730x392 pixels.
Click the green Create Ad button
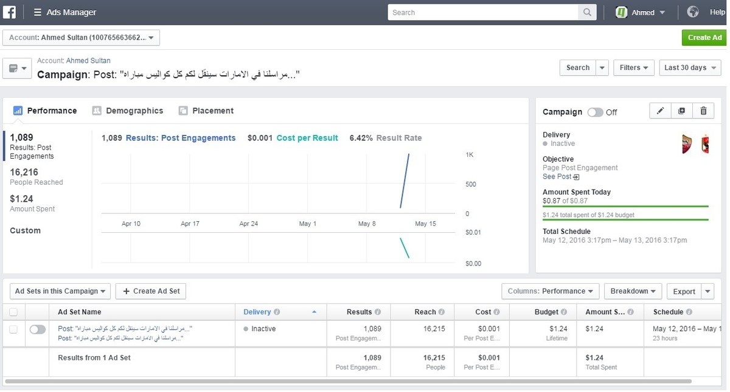pyautogui.click(x=704, y=38)
